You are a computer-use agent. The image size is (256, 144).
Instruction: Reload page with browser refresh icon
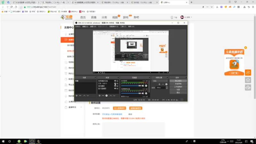click(12, 7)
